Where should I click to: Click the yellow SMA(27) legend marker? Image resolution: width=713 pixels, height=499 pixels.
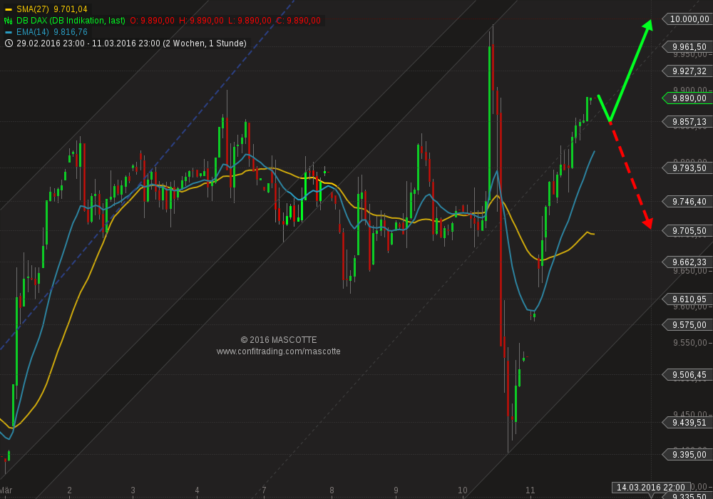8,9
